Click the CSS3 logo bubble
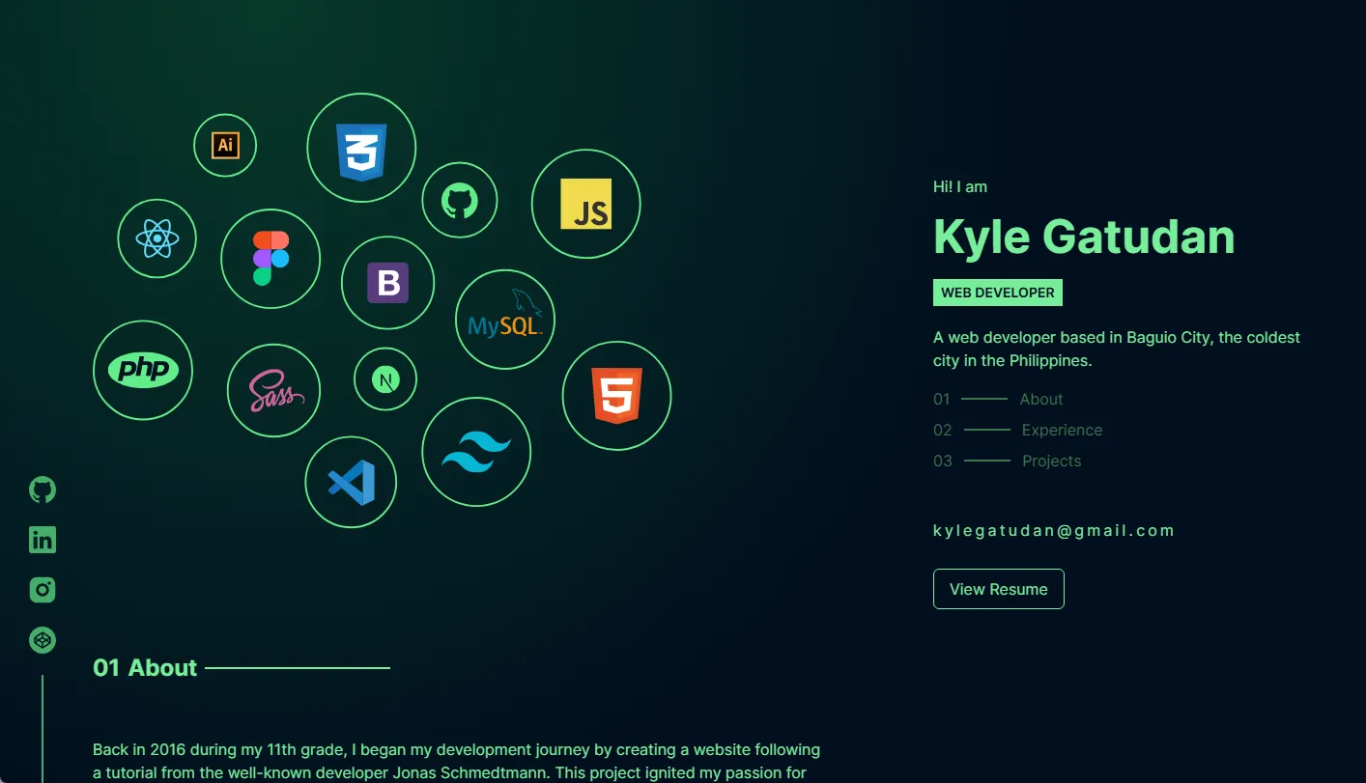The width and height of the screenshot is (1366, 783). click(361, 148)
